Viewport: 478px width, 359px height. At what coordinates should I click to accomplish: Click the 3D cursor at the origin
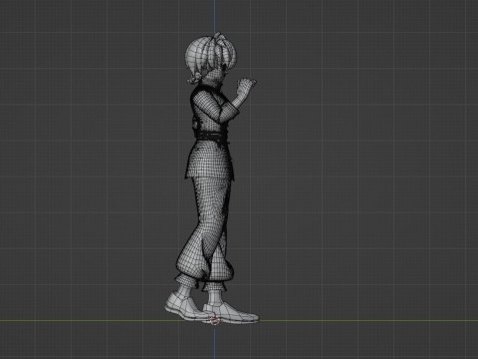[215, 321]
